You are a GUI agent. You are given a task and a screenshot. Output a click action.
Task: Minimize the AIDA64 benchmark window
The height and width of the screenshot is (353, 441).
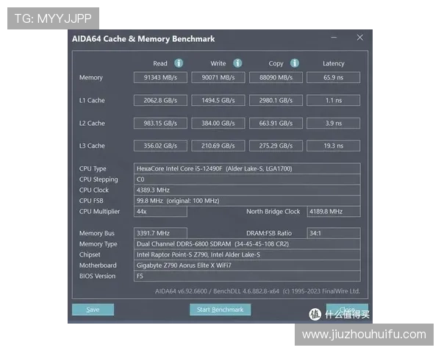[x=334, y=38]
